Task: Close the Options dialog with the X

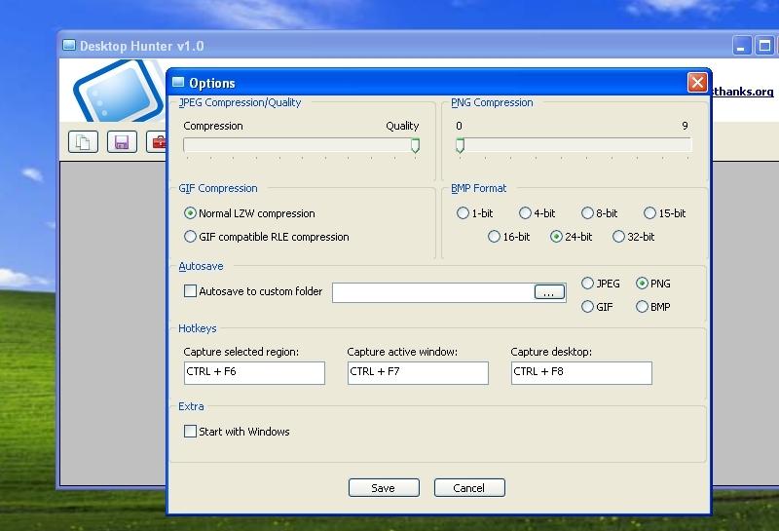Action: (x=697, y=83)
